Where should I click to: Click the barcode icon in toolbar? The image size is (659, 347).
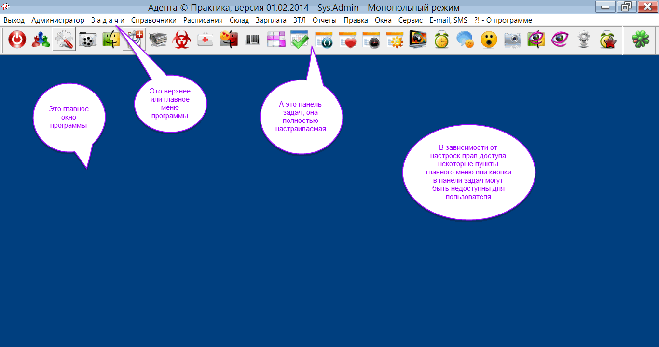coord(252,40)
